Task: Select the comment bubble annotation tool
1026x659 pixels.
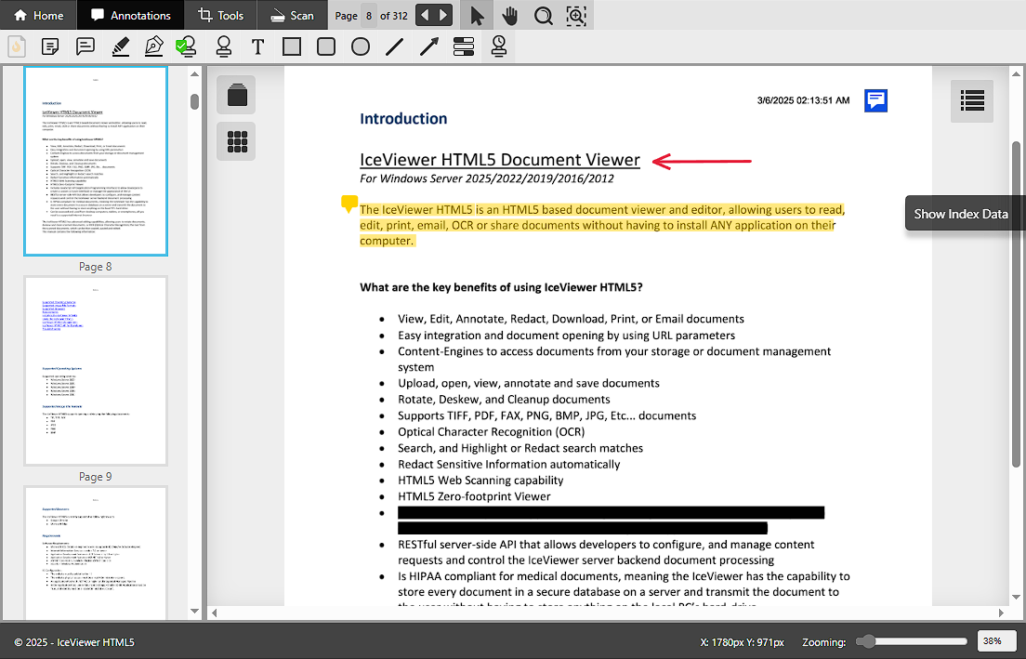Action: pos(85,46)
